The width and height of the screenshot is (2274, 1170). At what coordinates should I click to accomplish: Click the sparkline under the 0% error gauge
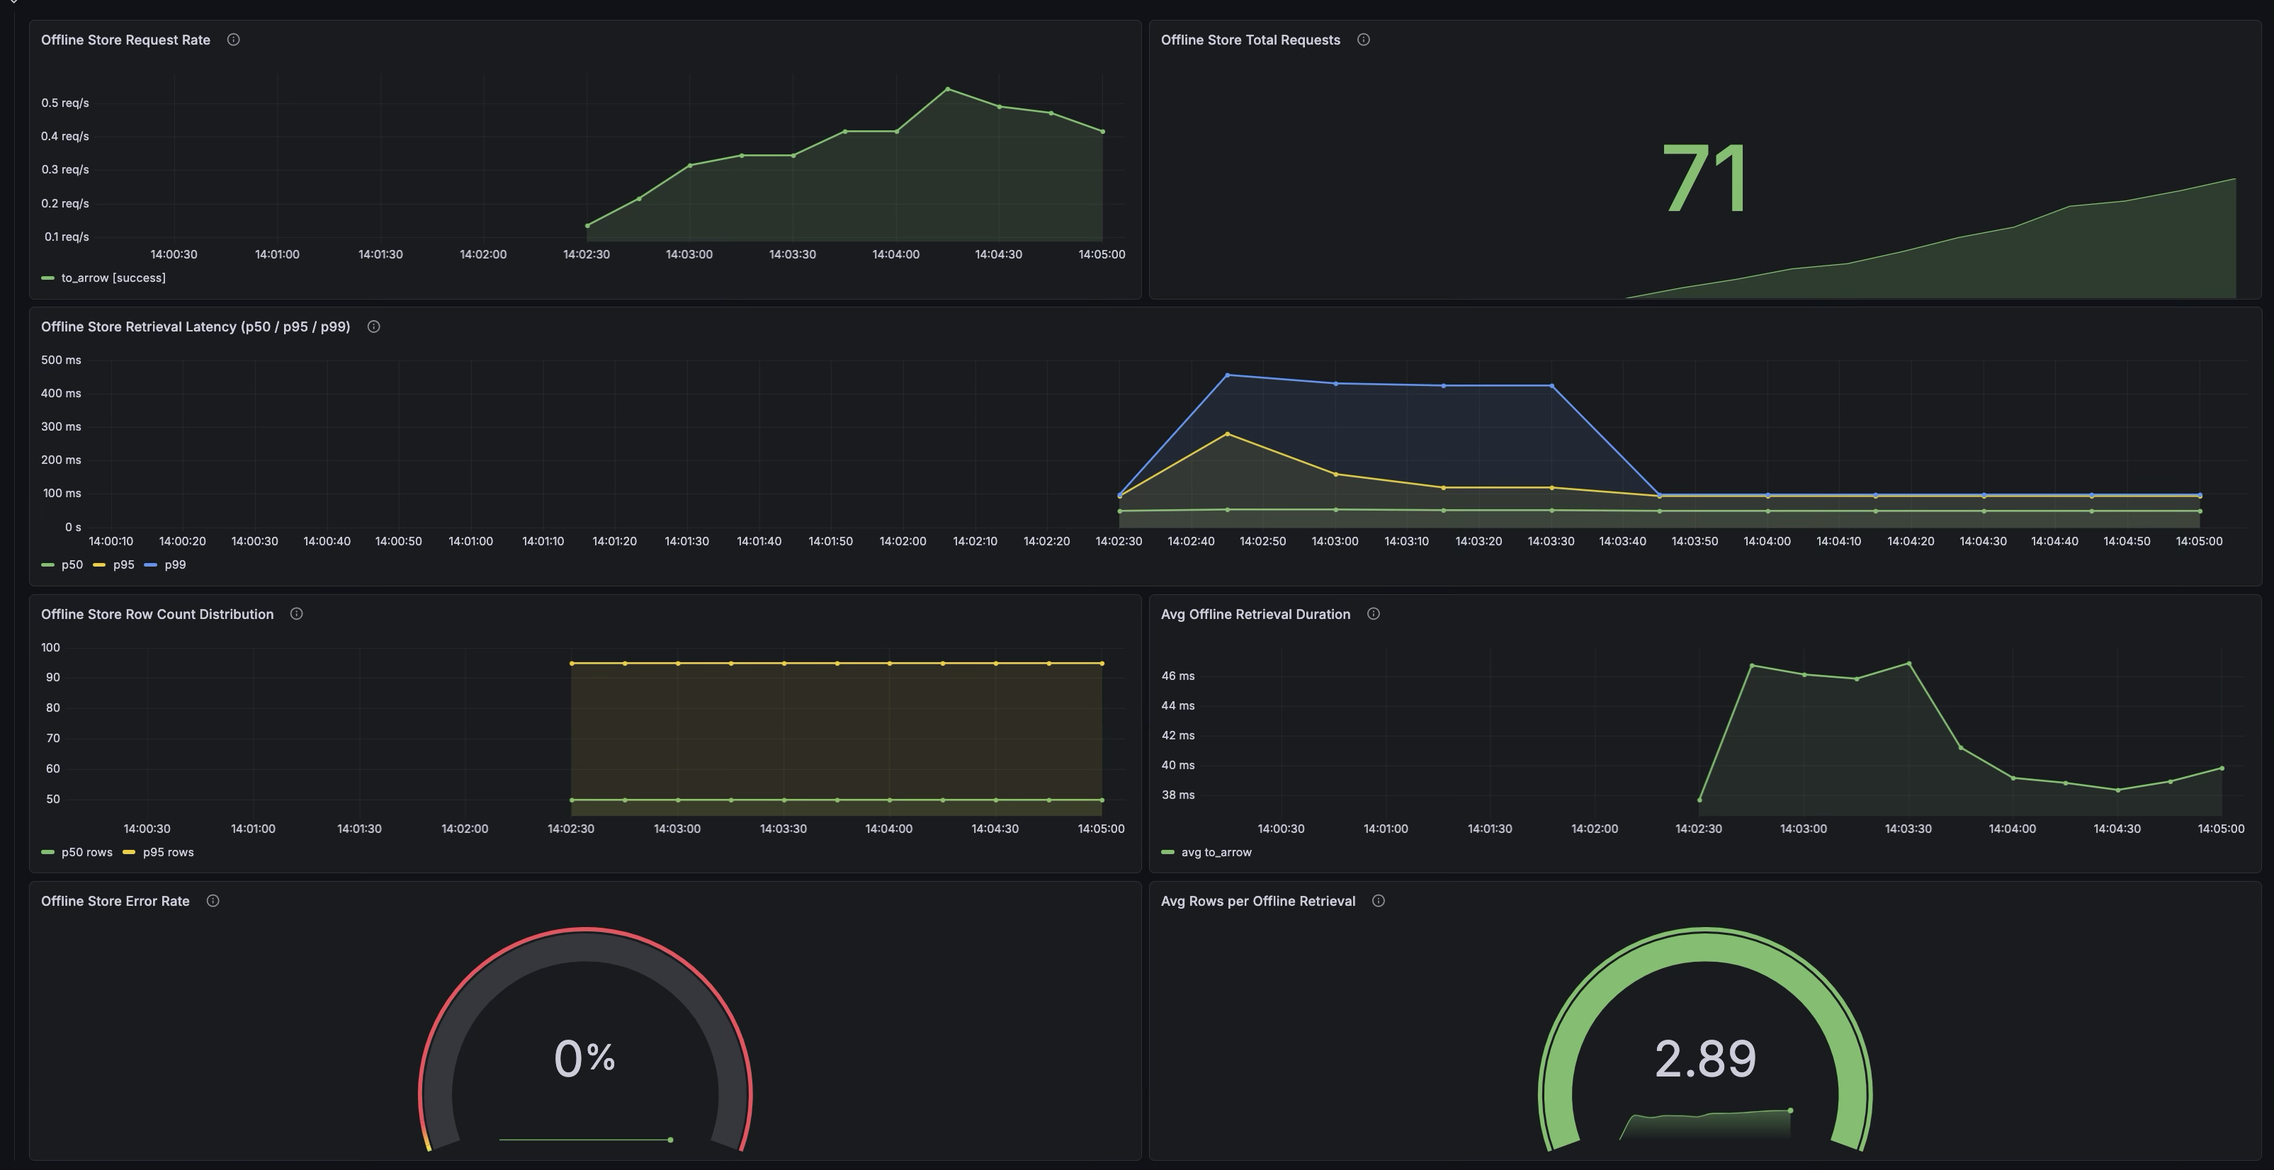tap(584, 1140)
